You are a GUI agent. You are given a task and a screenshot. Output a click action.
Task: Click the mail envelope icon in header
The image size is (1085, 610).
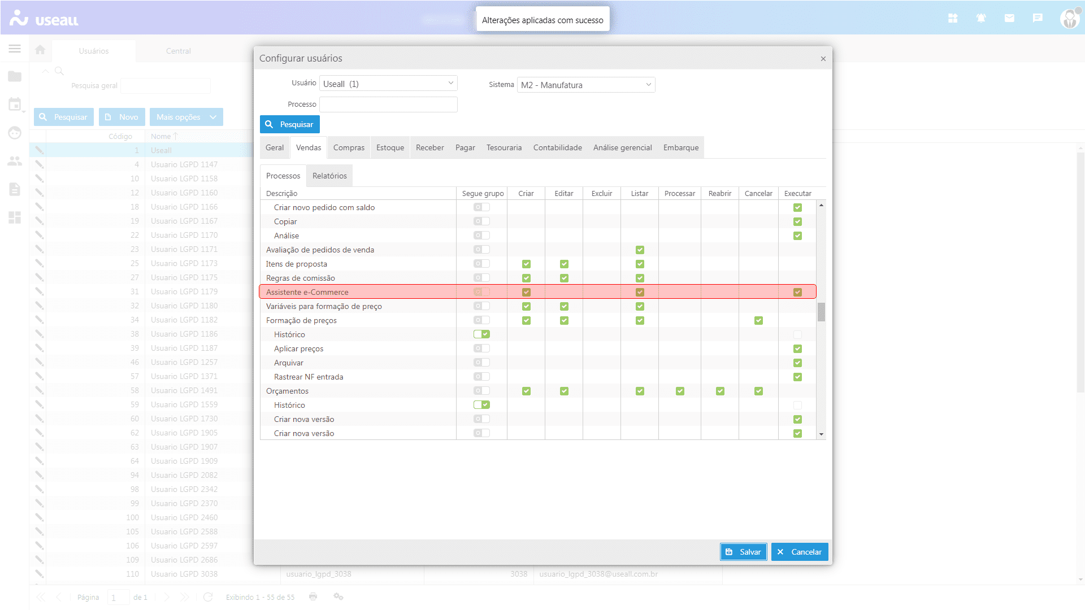(1009, 19)
